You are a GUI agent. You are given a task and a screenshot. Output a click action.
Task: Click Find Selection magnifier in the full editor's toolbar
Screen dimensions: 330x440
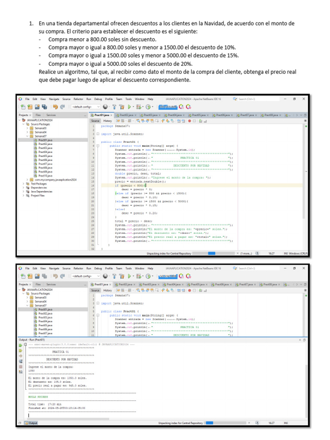click(138, 121)
